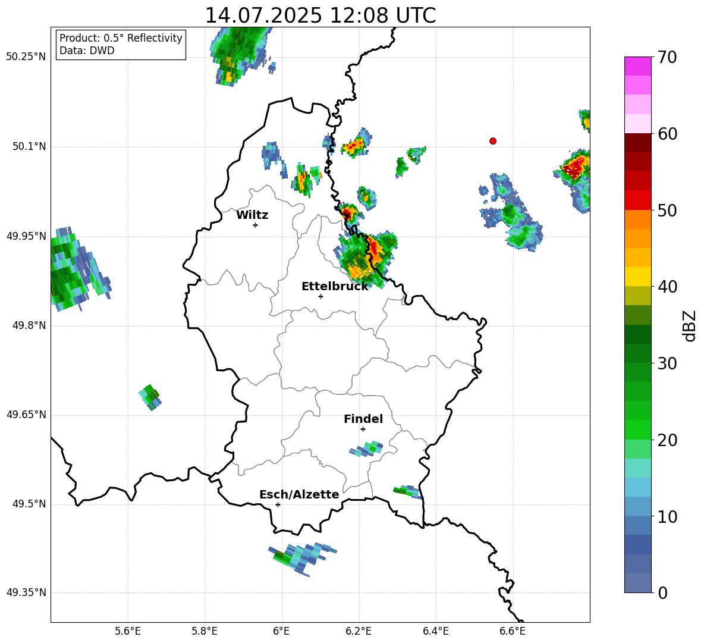Click the cross marker below Wiltz

pyautogui.click(x=256, y=225)
